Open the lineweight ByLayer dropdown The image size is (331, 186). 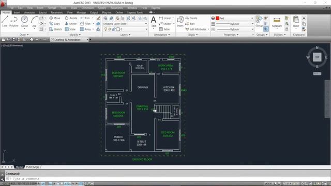pos(234,24)
